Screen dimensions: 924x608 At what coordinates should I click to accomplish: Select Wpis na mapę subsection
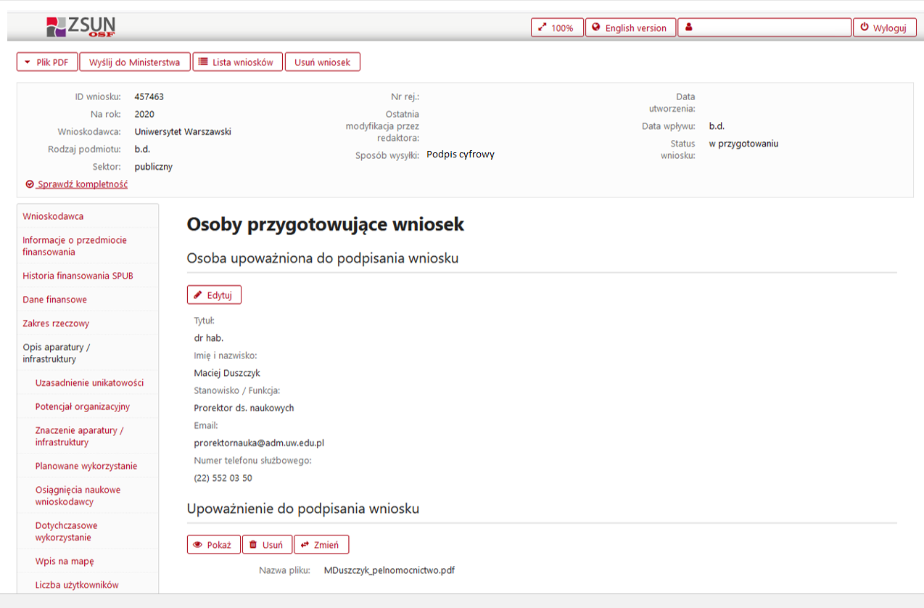click(65, 561)
